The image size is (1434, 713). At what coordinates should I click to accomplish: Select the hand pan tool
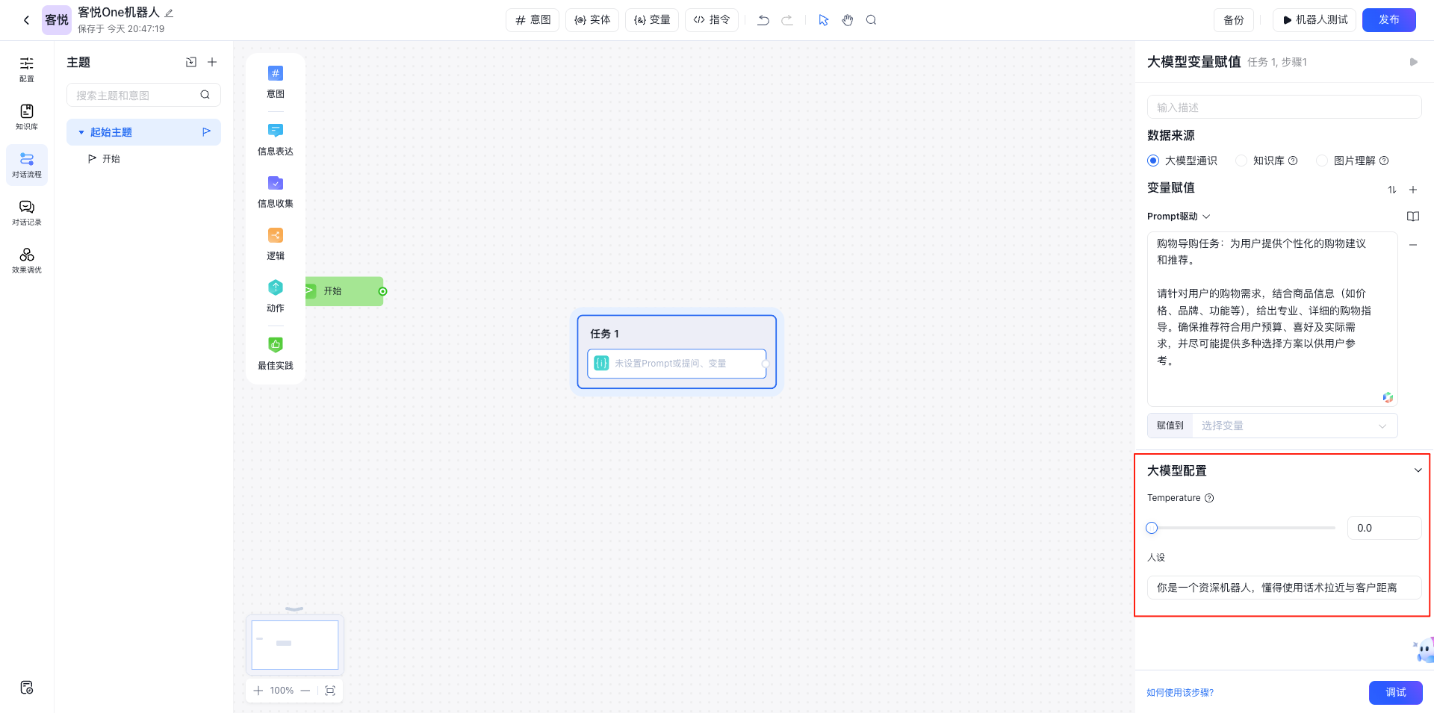tap(847, 20)
